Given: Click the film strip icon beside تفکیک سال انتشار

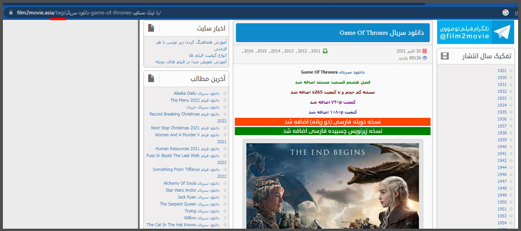Looking at the screenshot, I should 445,56.
